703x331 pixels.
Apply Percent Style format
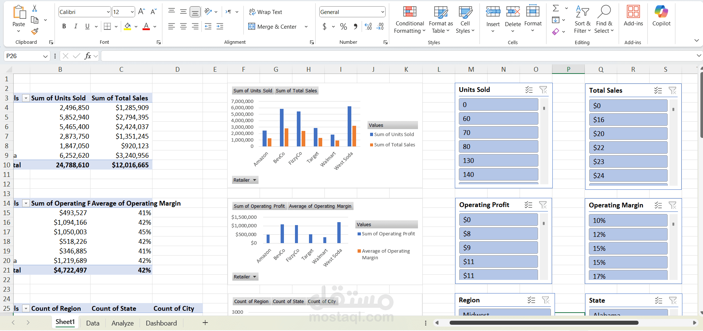click(344, 26)
